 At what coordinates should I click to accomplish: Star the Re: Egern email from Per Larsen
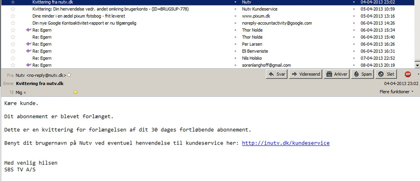[x=13, y=44]
